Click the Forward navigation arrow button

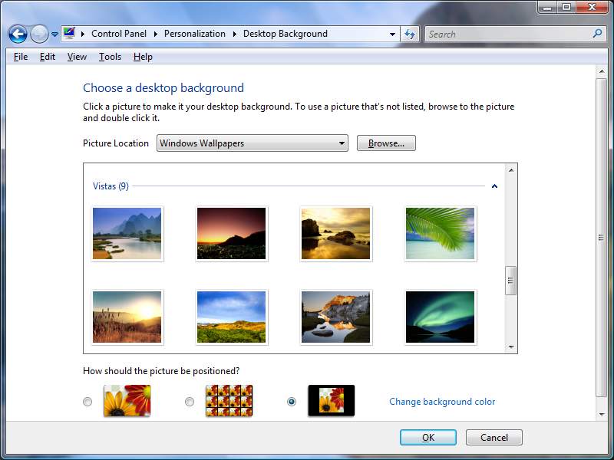click(39, 34)
